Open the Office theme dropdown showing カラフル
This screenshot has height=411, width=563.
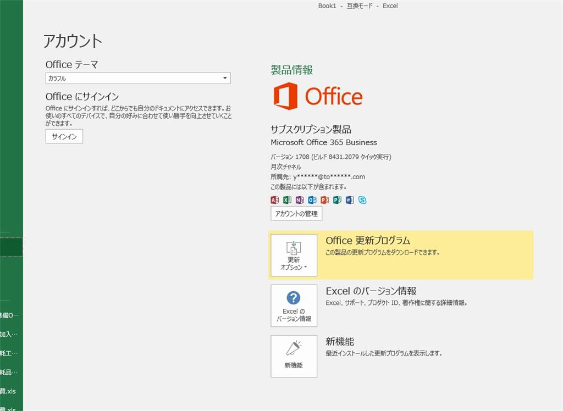click(x=138, y=78)
